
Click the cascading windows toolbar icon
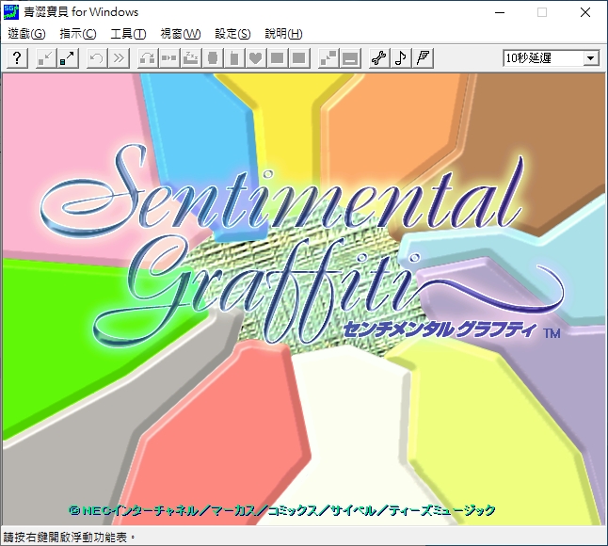point(328,58)
